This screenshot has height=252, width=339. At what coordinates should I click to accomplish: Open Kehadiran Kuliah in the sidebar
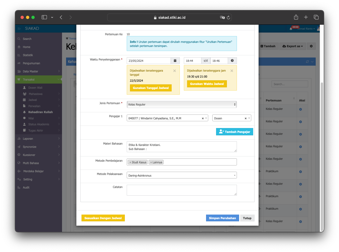(x=40, y=112)
